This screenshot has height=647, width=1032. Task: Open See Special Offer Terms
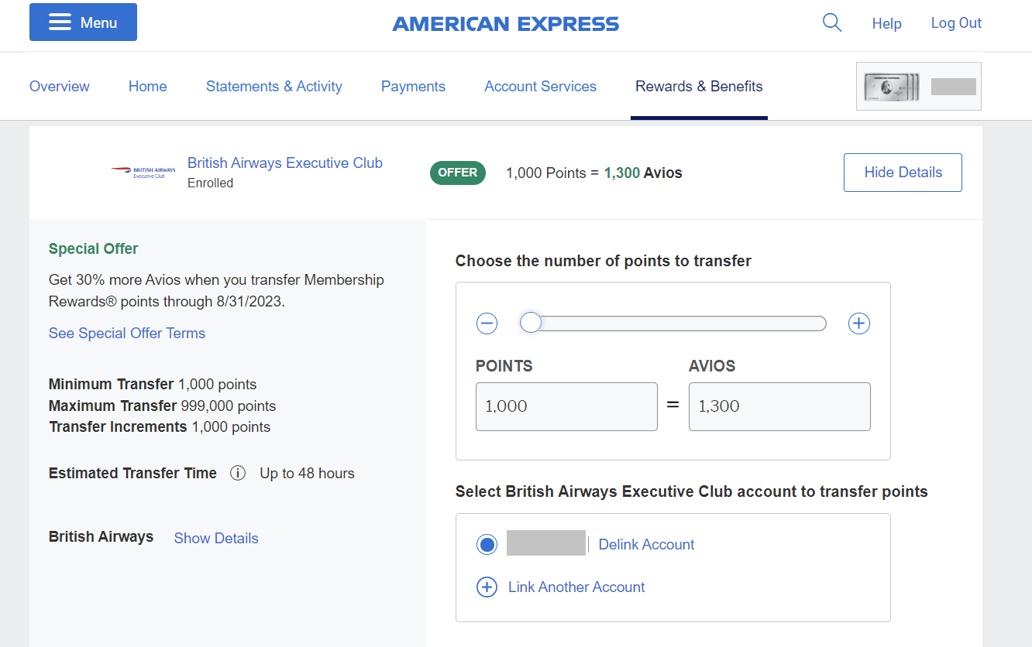[x=126, y=333]
